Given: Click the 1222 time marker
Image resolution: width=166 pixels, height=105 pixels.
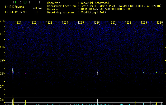Looking at the screenshot, I should [33, 23].
